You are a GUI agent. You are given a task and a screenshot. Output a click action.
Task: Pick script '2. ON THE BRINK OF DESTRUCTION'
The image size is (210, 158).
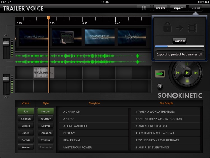(166, 119)
